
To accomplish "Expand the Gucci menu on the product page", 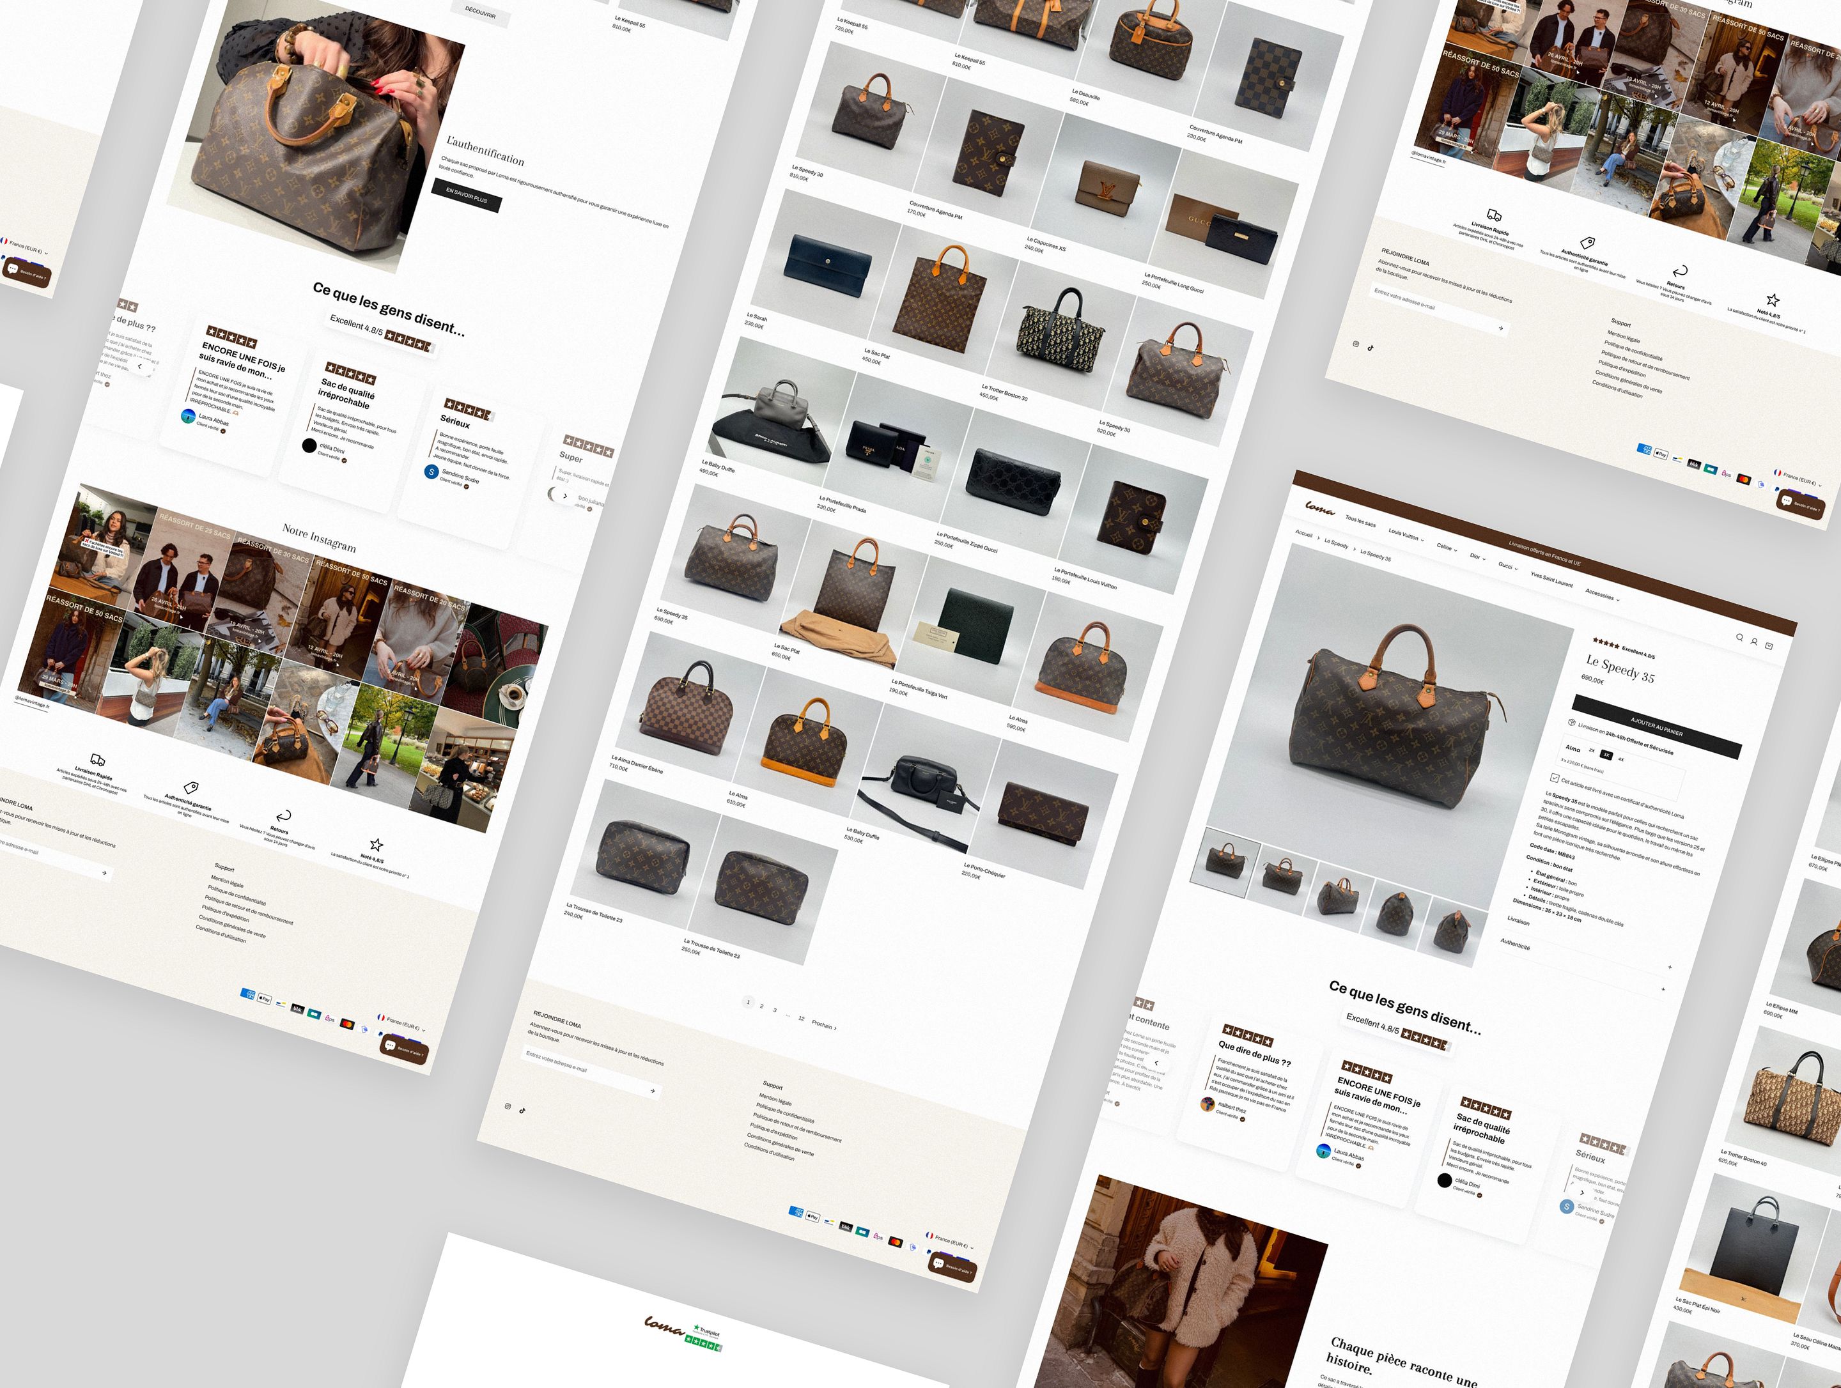I will pos(1507,566).
